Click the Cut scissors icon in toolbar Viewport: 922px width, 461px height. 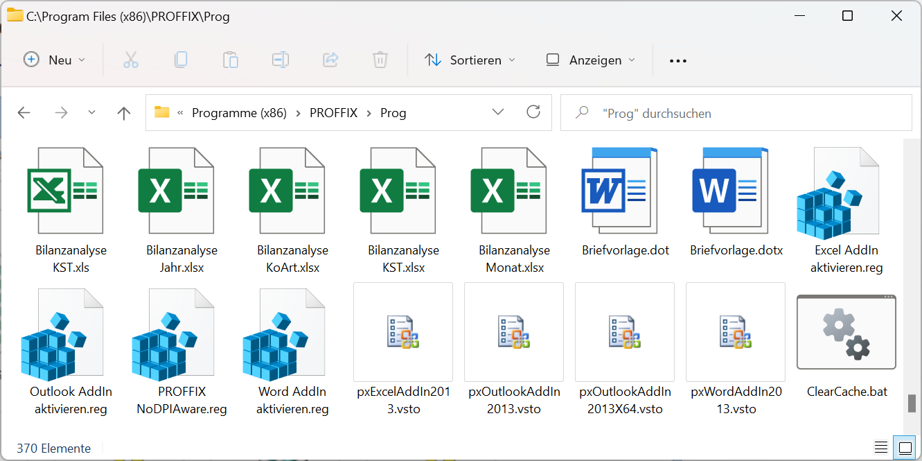tap(131, 60)
